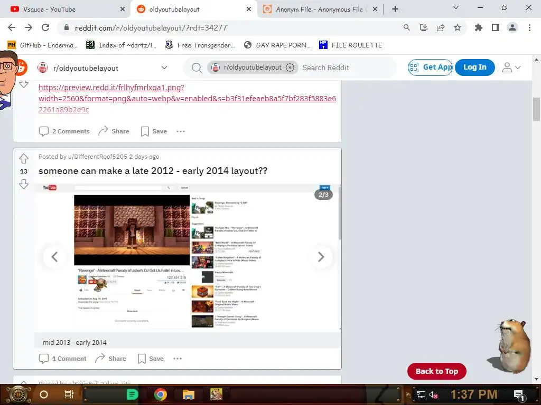This screenshot has height=405, width=541.
Task: Switch to the oldyoutubelayout tab
Action: click(x=193, y=9)
